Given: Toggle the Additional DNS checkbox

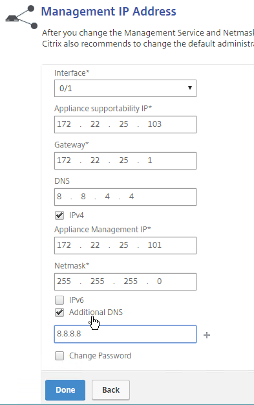Looking at the screenshot, I should 59,312.
